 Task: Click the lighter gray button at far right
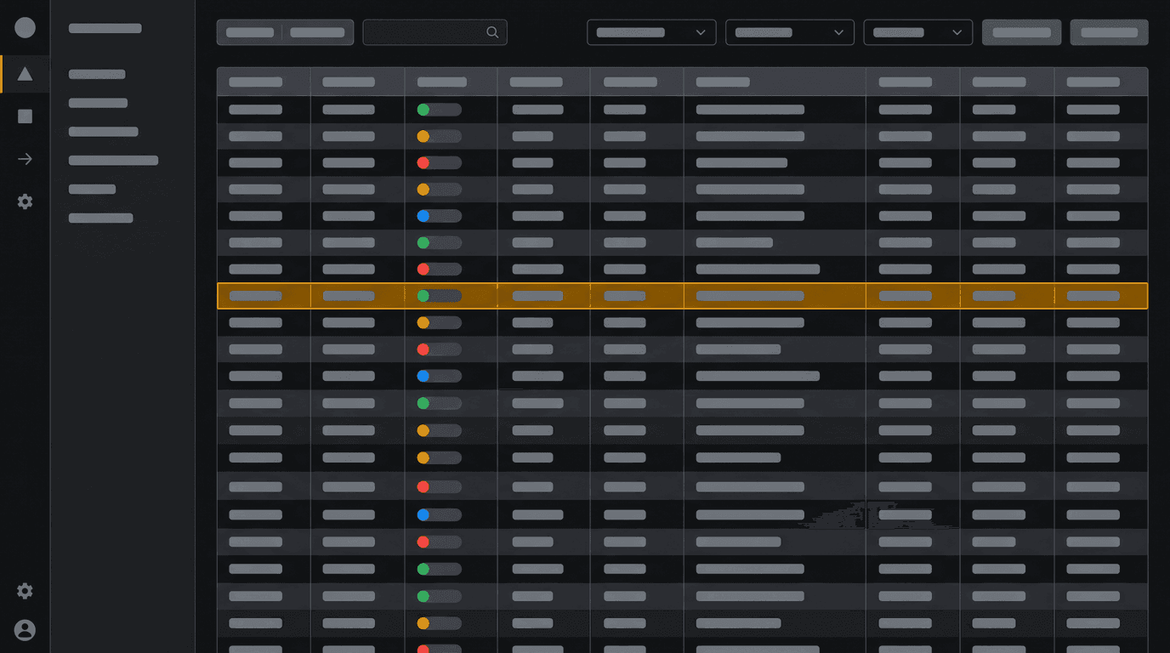1109,32
